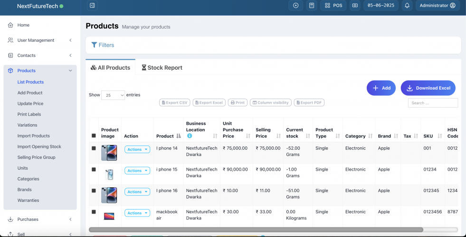The width and height of the screenshot is (466, 237).
Task: Collapse the Products menu chevron
Action: click(70, 71)
